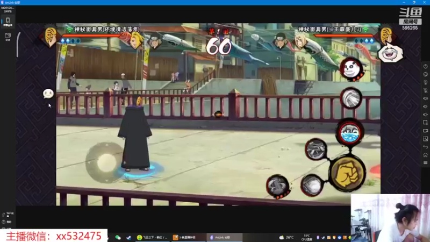Tap the headband ninja portrait on left
The height and width of the screenshot is (242, 430).
[155, 41]
